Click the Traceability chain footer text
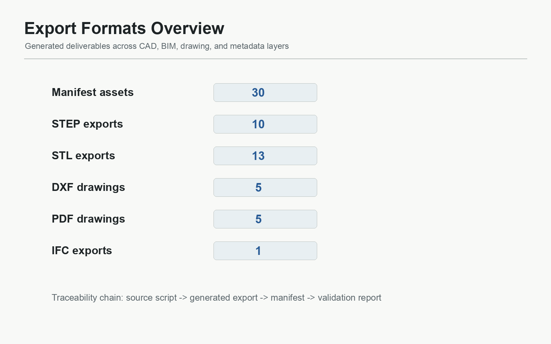551x344 pixels. pos(216,298)
